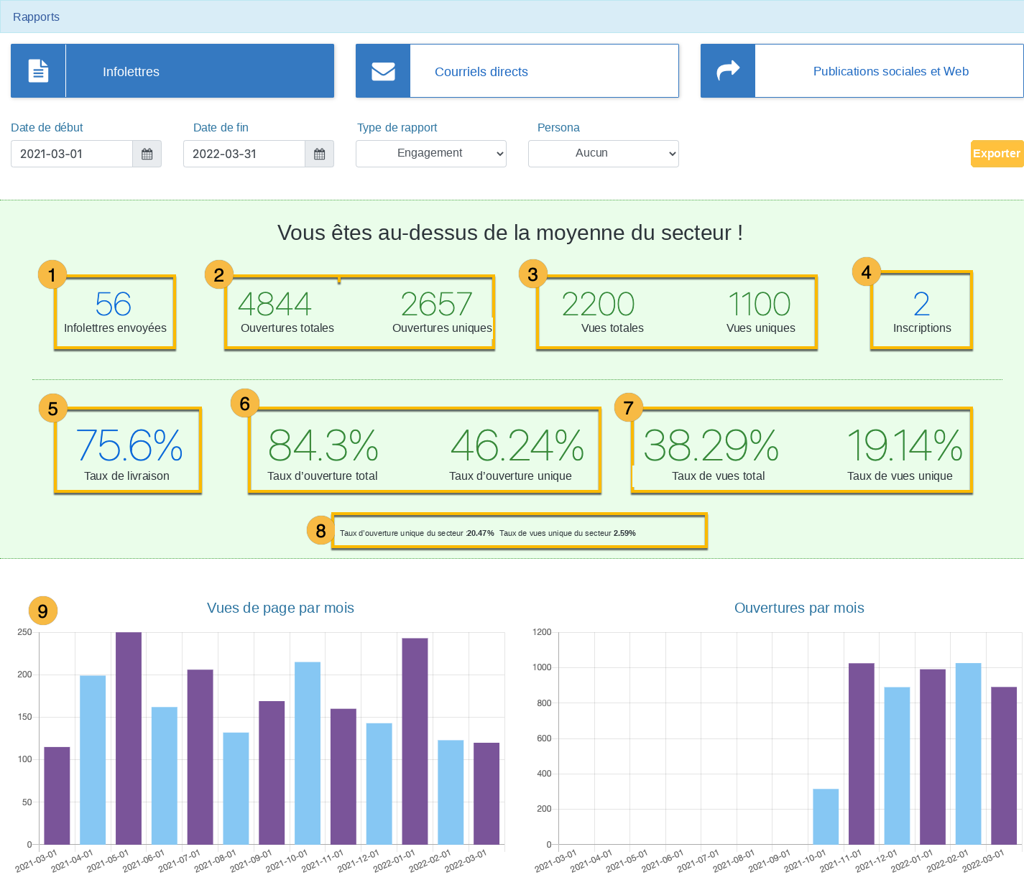Click the Taux de livraison 75.6% figure

pyautogui.click(x=129, y=445)
